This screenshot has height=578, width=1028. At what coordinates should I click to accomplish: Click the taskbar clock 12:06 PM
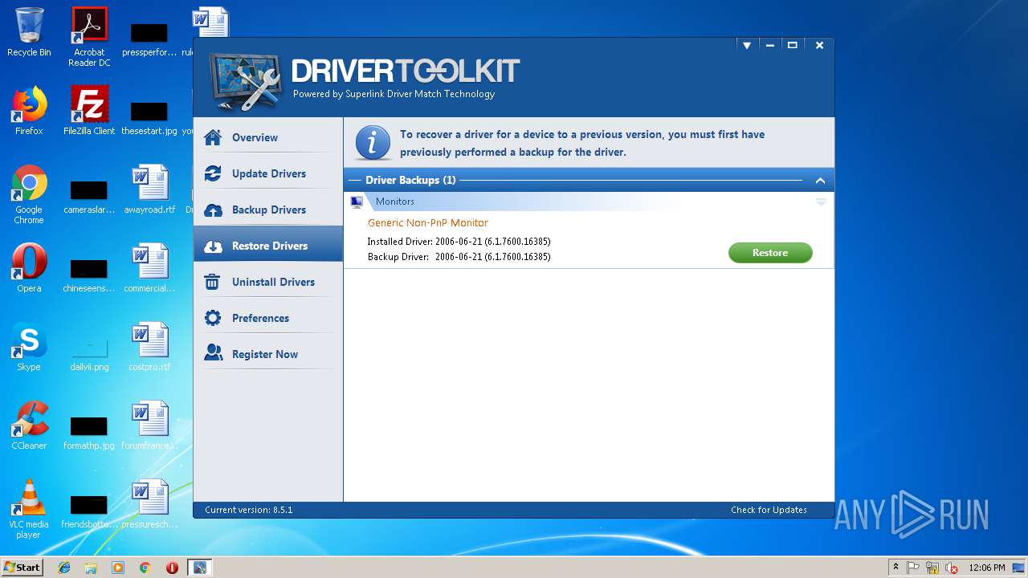click(987, 568)
